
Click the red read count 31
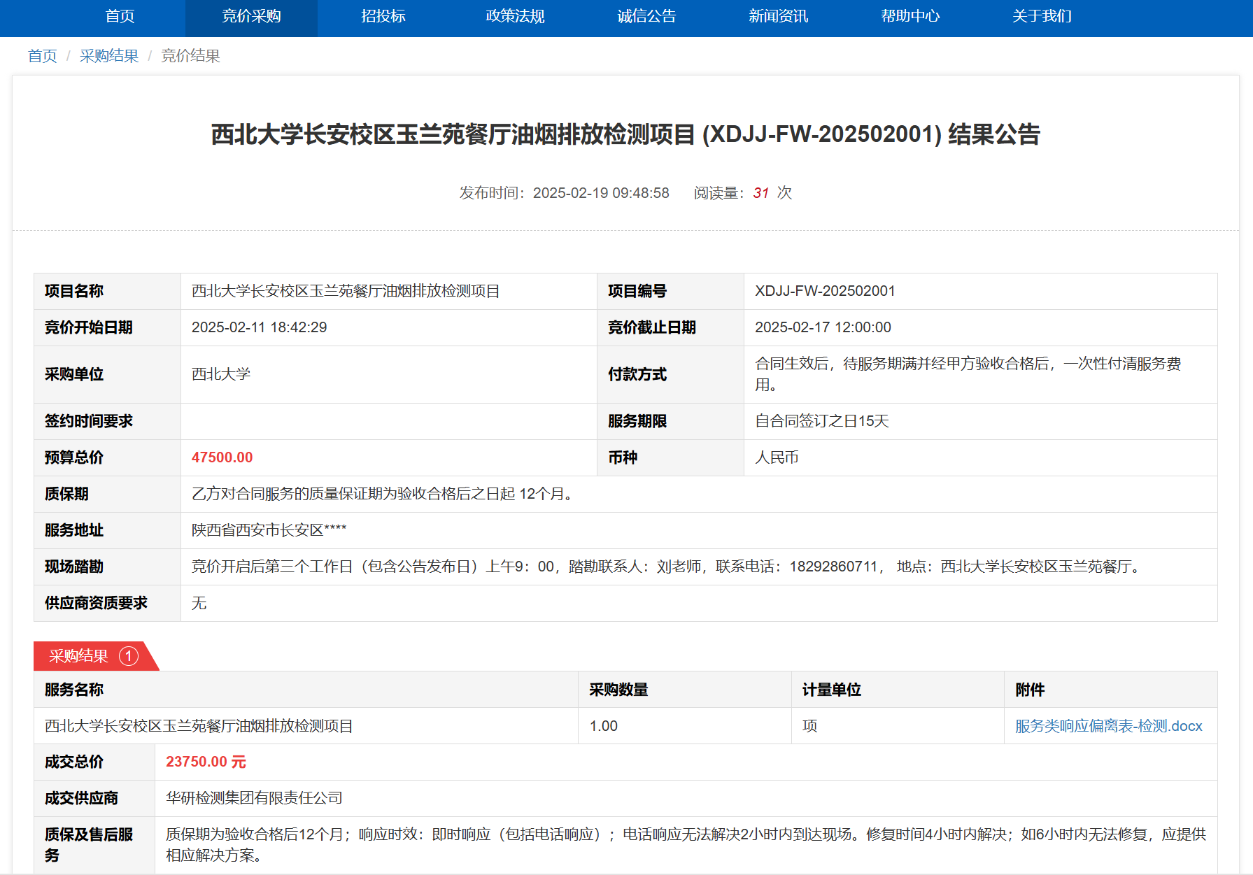point(760,193)
